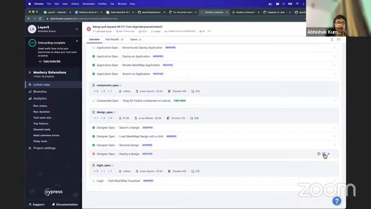Click View all projects link

tap(44, 77)
